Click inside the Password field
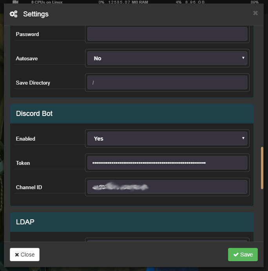This screenshot has width=268, height=271. pos(167,34)
